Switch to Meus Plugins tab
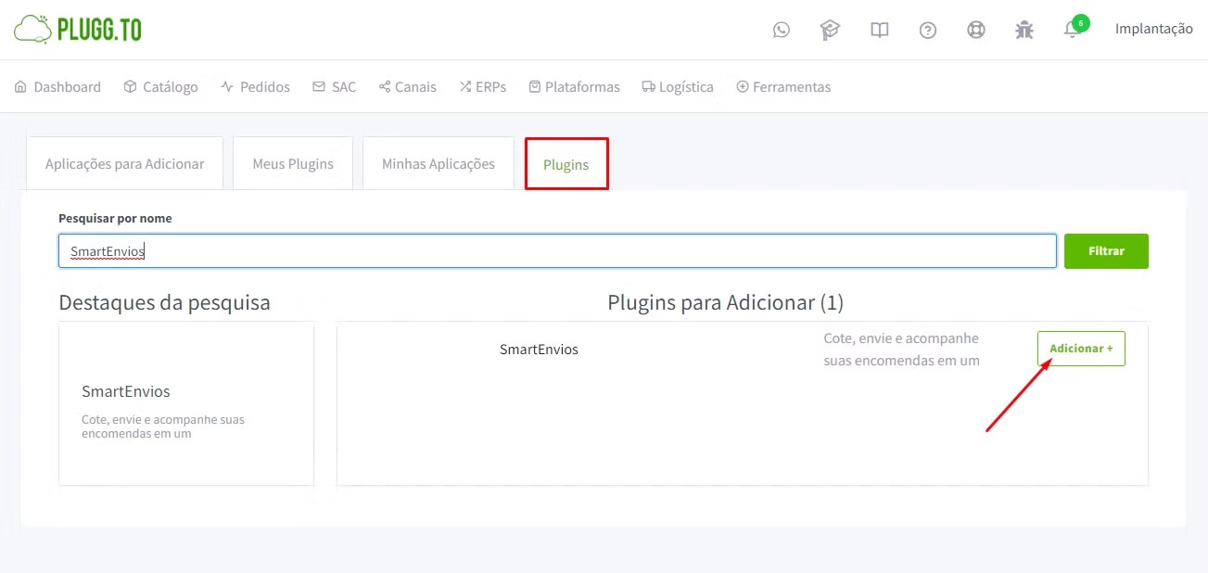Viewport: 1208px width, 573px height. (293, 163)
